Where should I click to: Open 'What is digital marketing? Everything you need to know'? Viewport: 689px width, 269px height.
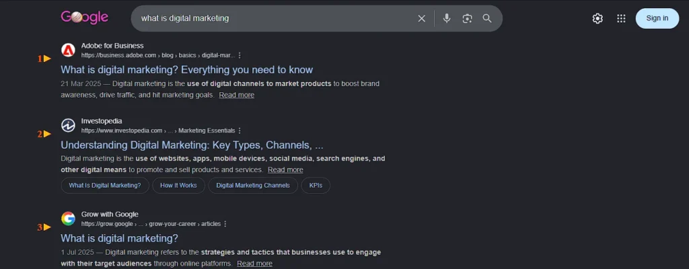187,69
